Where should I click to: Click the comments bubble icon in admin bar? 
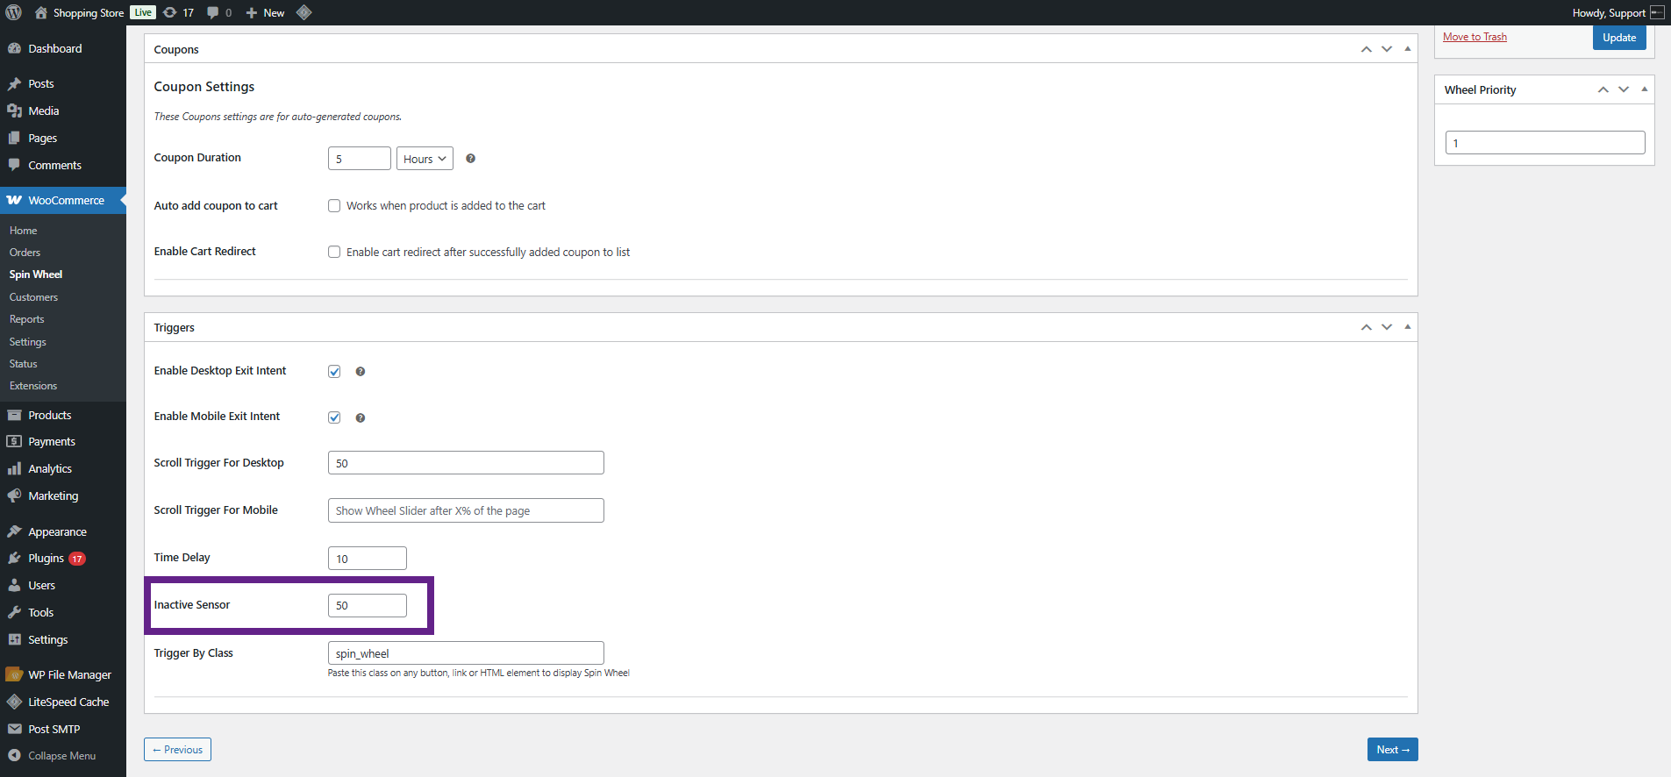click(x=213, y=12)
